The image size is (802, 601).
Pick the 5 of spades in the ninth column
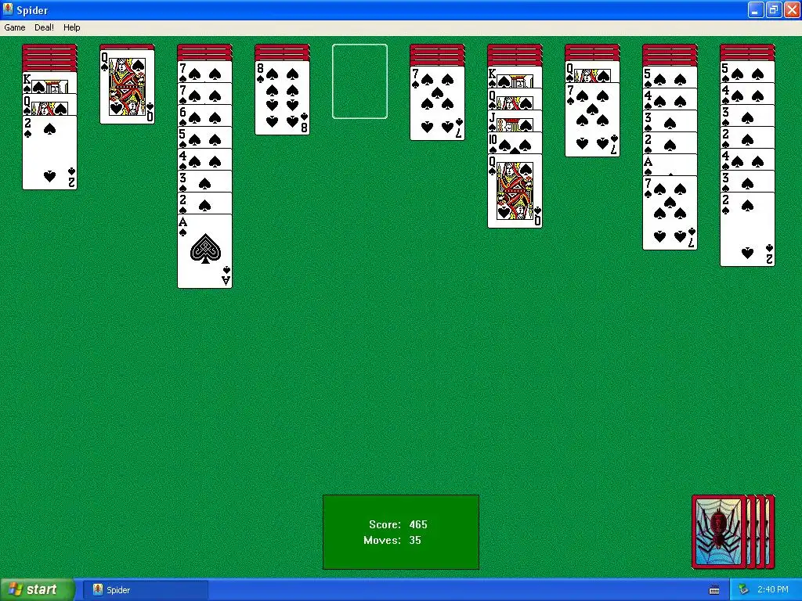pyautogui.click(x=670, y=77)
